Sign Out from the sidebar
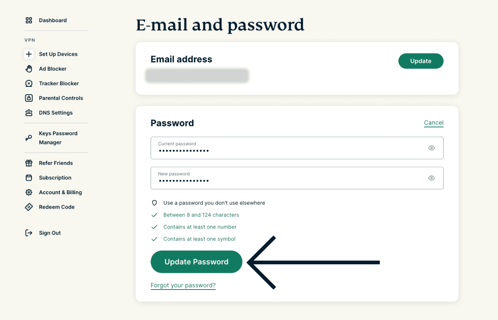 (x=50, y=233)
